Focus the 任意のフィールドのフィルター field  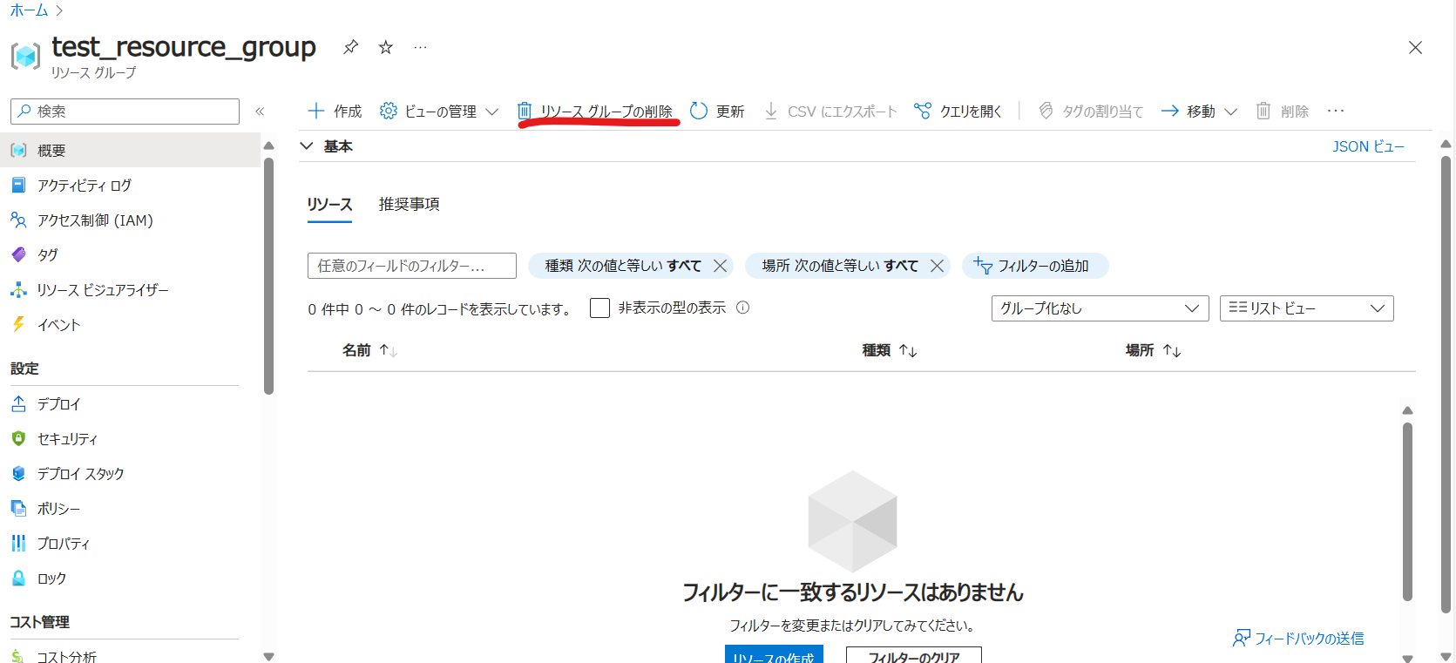pos(412,266)
